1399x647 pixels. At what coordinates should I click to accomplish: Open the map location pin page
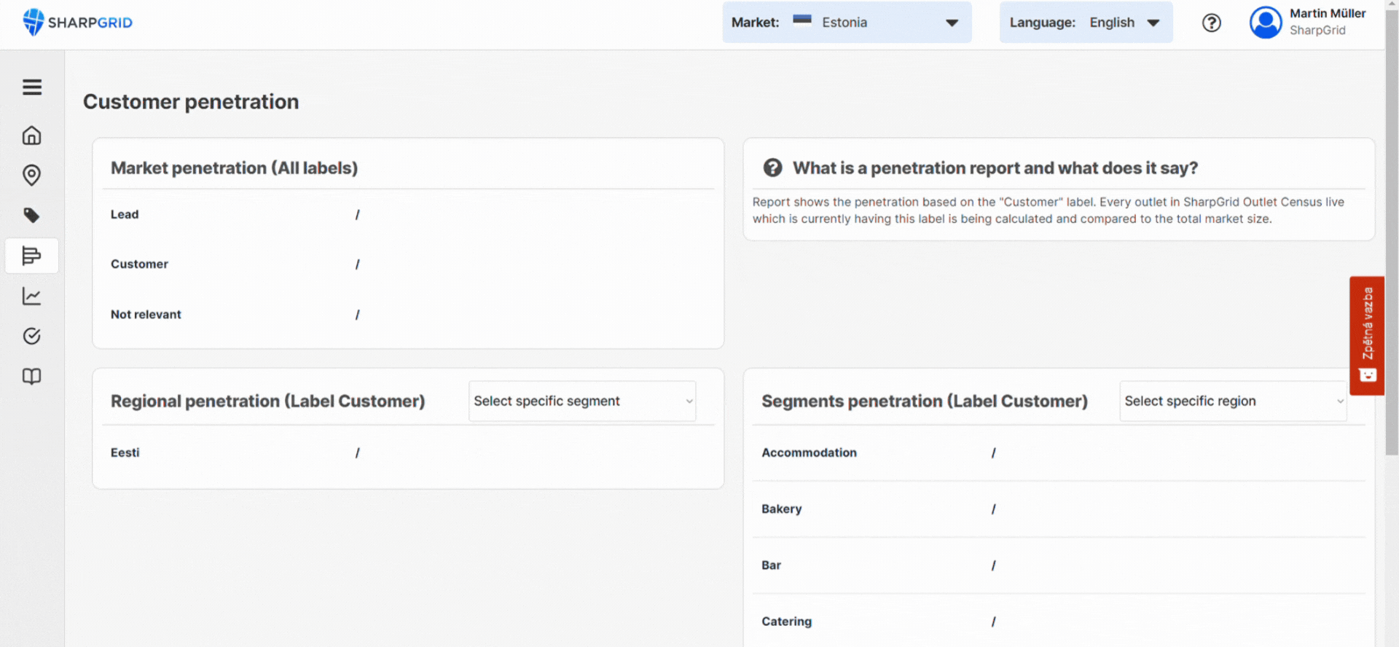32,175
